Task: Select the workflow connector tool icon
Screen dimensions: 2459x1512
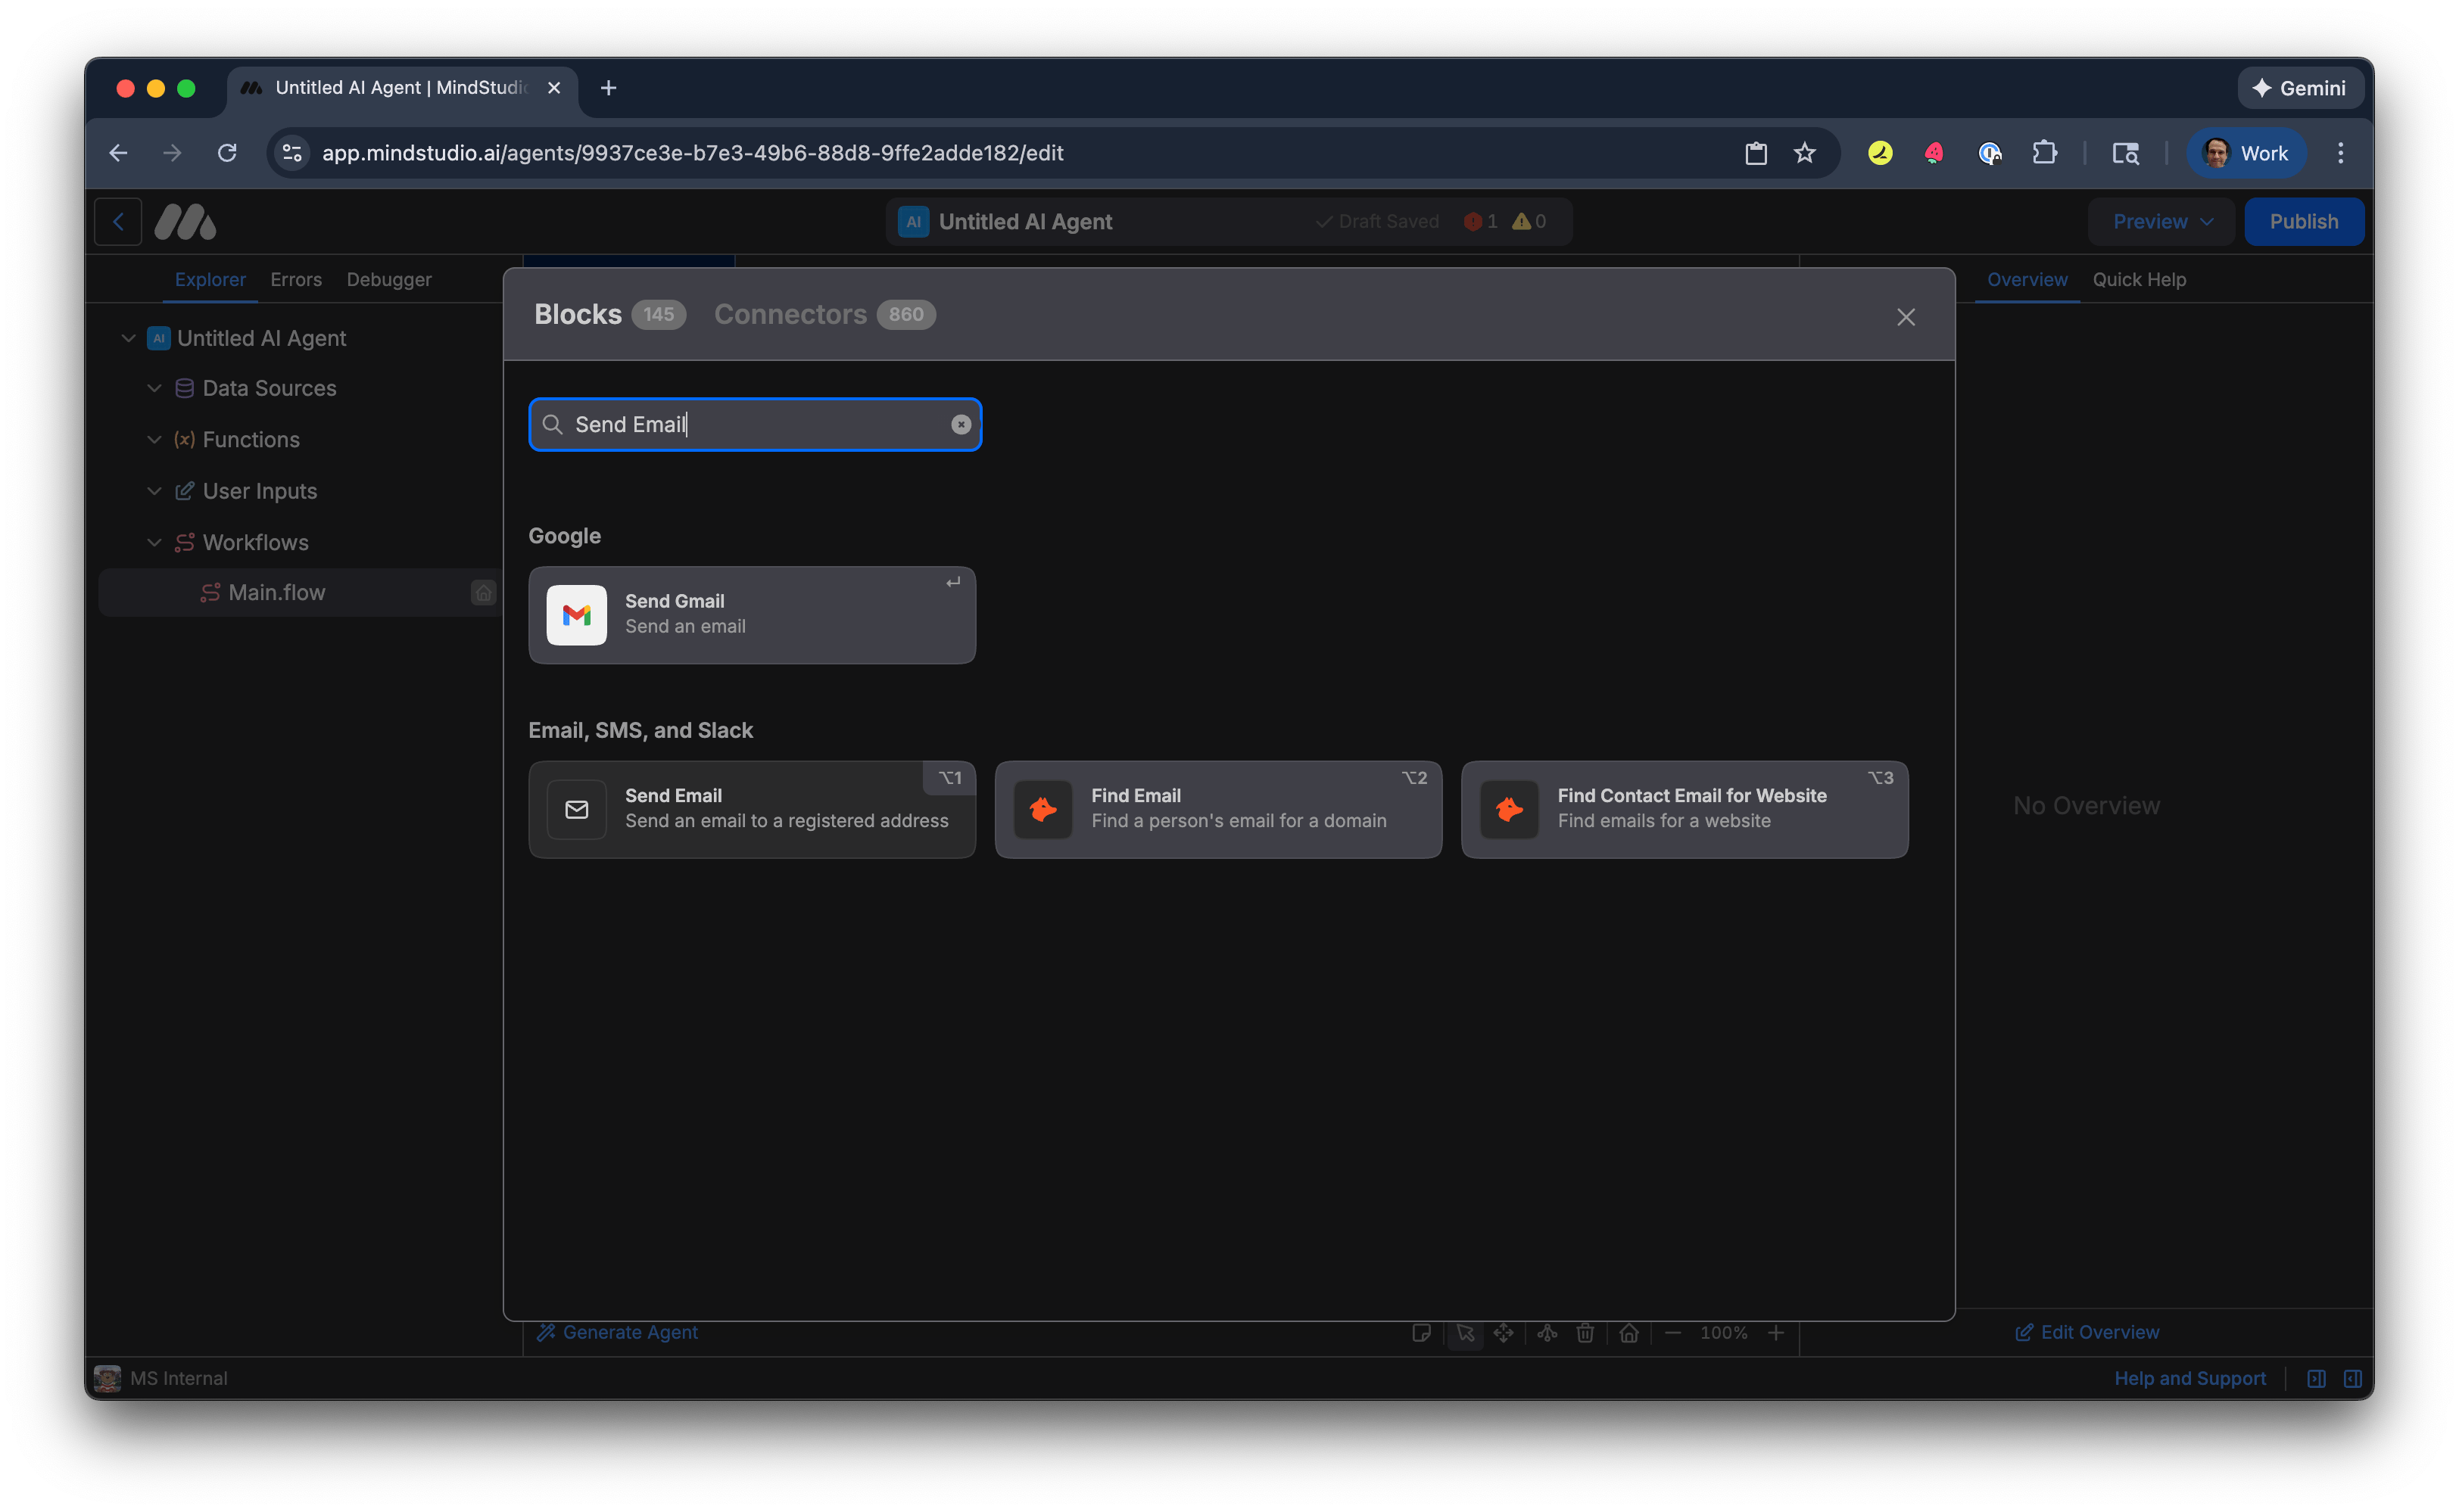Action: 1547,1332
